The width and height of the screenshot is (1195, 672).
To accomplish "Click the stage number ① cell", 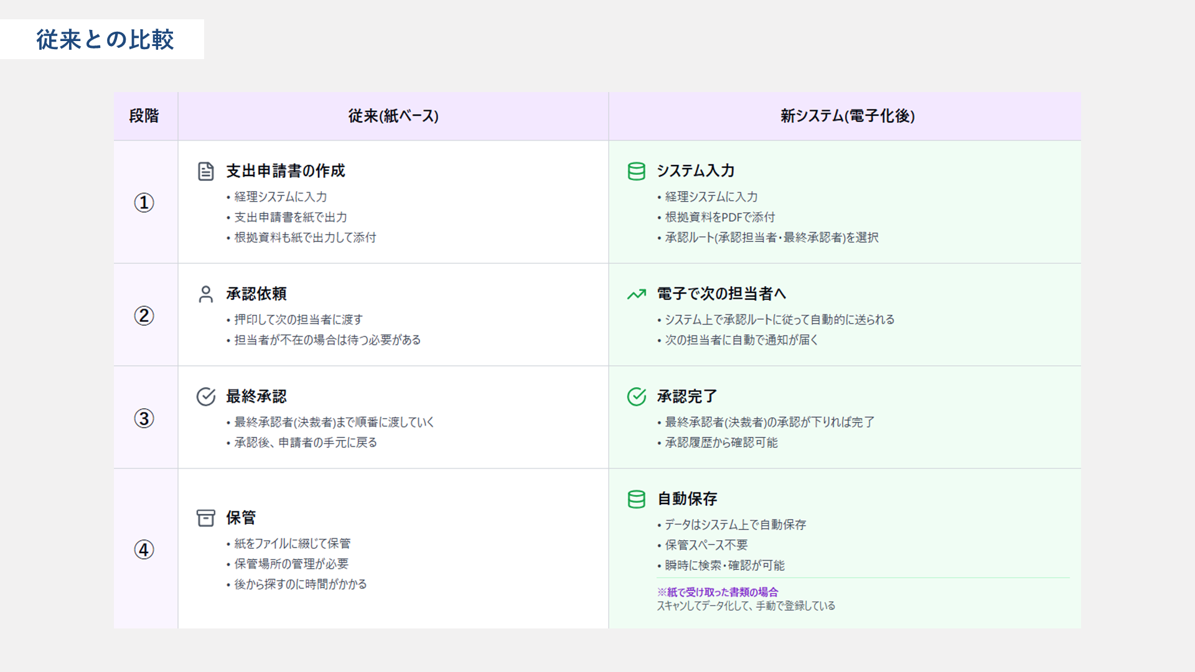I will 144,202.
